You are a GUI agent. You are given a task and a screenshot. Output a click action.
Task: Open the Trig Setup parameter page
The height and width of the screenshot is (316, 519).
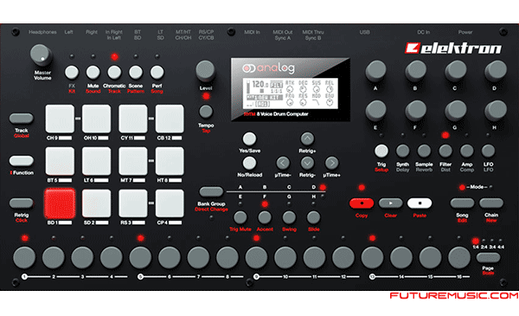click(x=381, y=151)
